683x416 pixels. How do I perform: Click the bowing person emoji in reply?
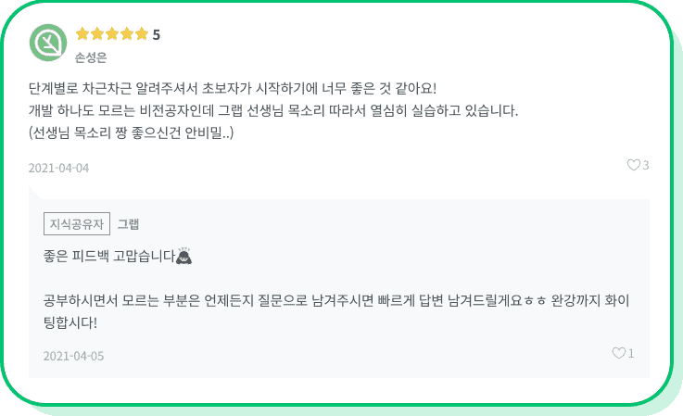(x=183, y=256)
